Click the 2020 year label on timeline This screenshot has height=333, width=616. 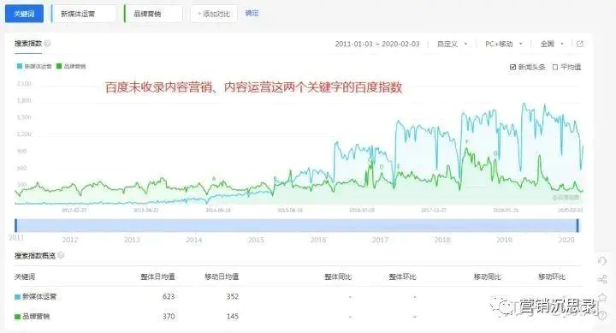coord(566,240)
